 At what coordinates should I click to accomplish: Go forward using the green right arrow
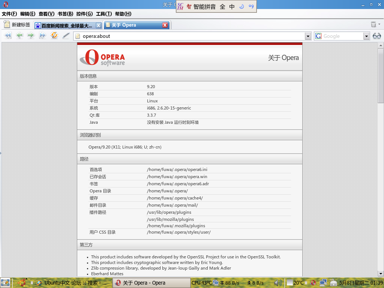[x=31, y=36]
